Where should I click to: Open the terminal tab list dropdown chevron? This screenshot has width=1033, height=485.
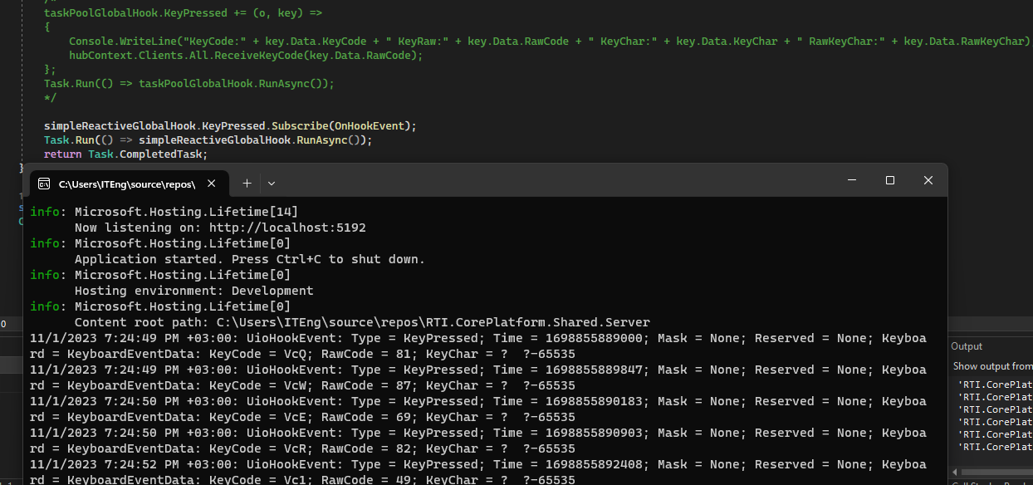tap(271, 183)
